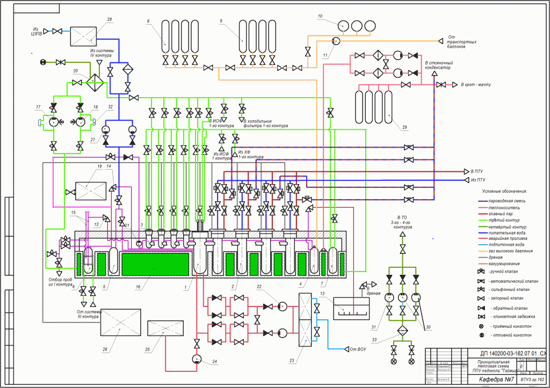Click the 'Условные обозначения:' heading
The width and height of the screenshot is (550, 388).
504,192
